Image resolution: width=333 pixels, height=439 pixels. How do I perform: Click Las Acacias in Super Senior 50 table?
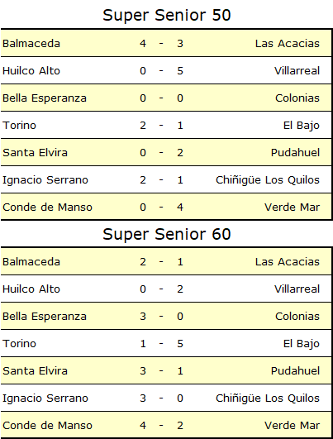click(287, 43)
